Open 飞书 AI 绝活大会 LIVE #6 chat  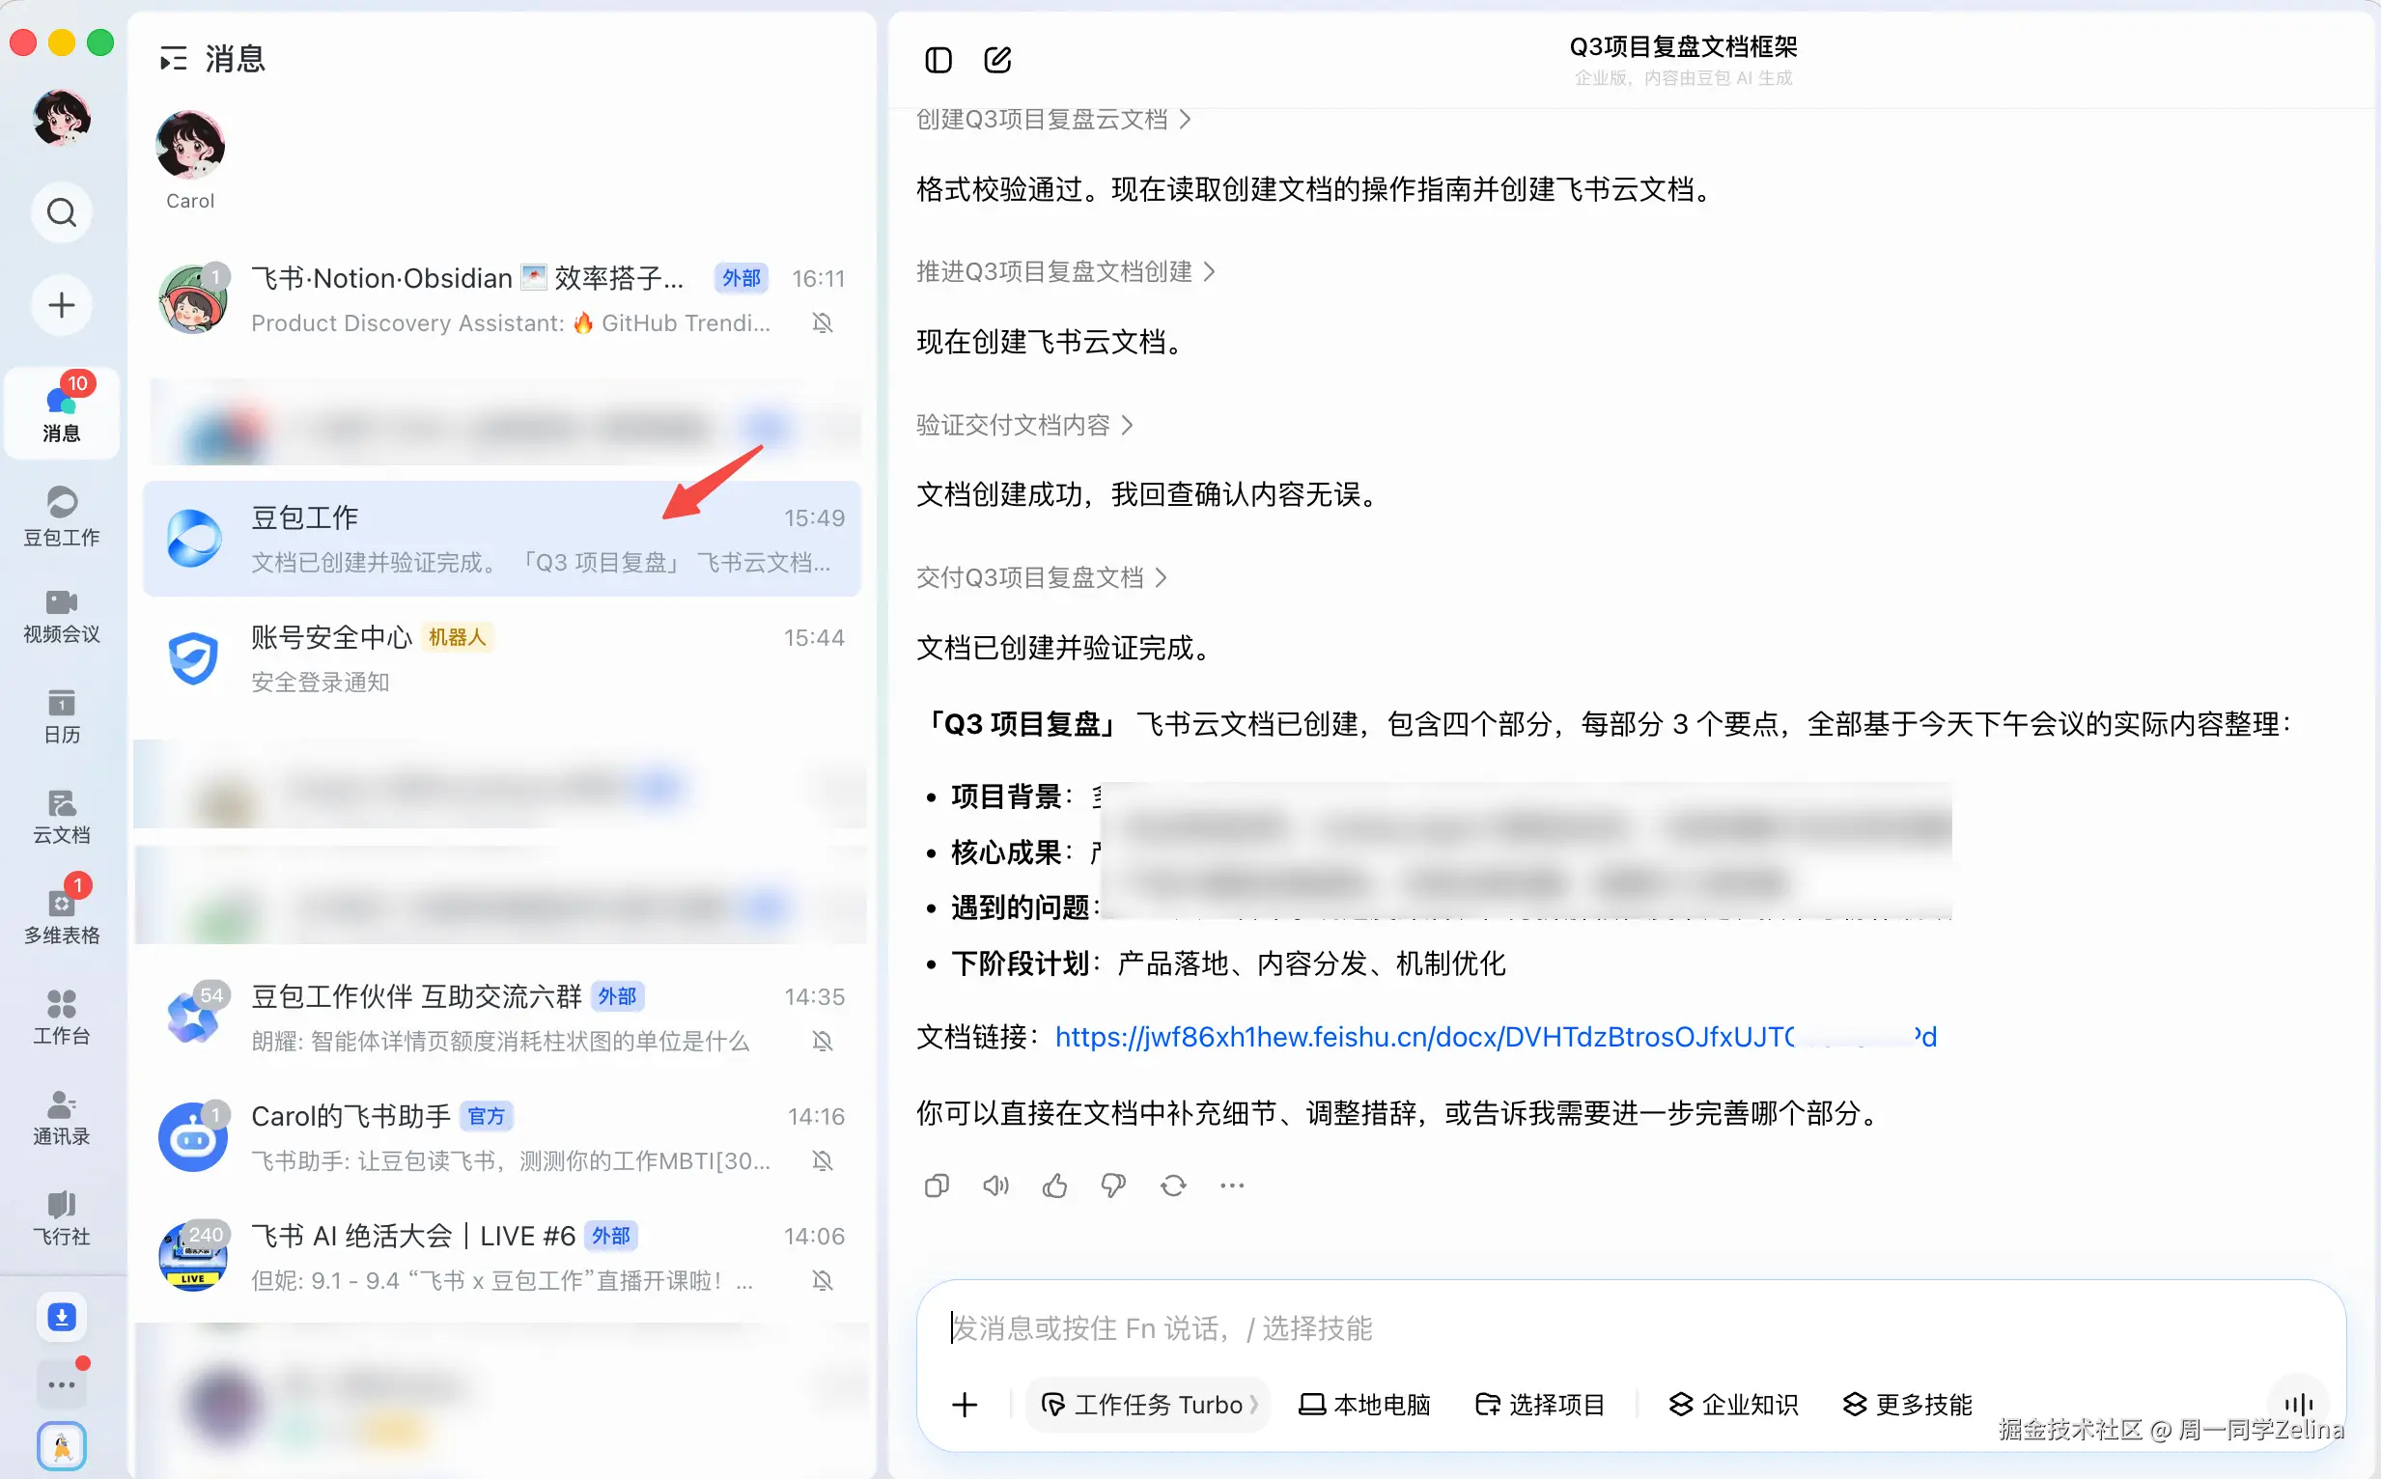[x=502, y=1257]
